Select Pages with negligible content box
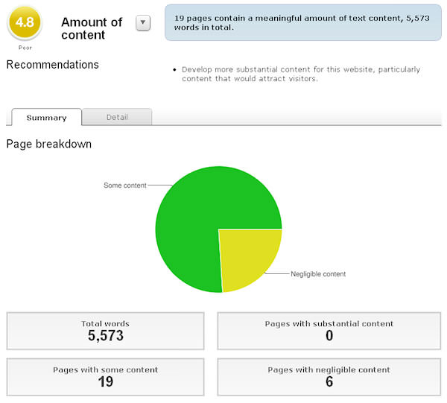Viewport: 447px width, 403px height. click(x=329, y=377)
